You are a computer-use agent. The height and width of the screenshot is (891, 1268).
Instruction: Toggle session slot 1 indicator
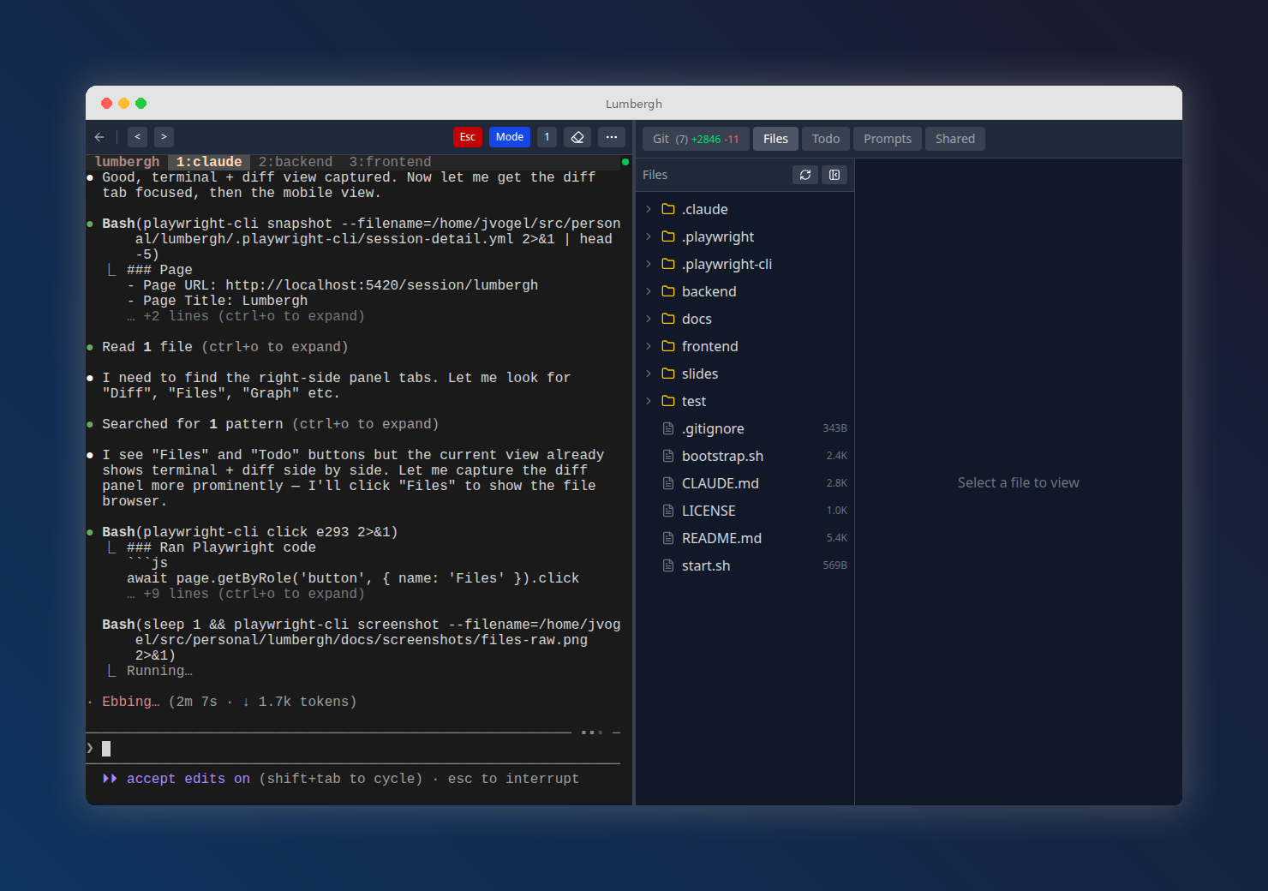click(547, 136)
